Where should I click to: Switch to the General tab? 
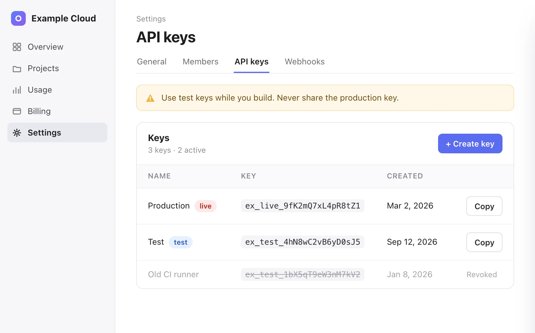click(152, 62)
